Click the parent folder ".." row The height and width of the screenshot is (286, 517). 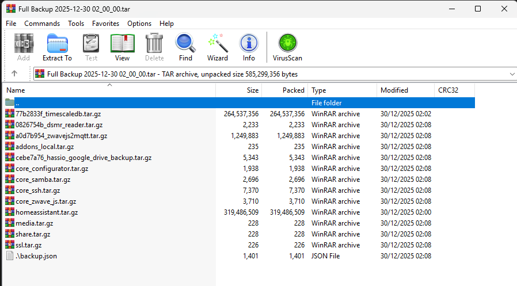coord(17,103)
